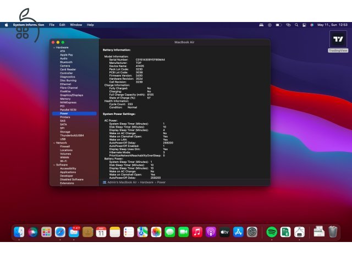Screen dimensions: 352x264
Task: Select NVMExpress in the sidebar
Action: pos(68,102)
